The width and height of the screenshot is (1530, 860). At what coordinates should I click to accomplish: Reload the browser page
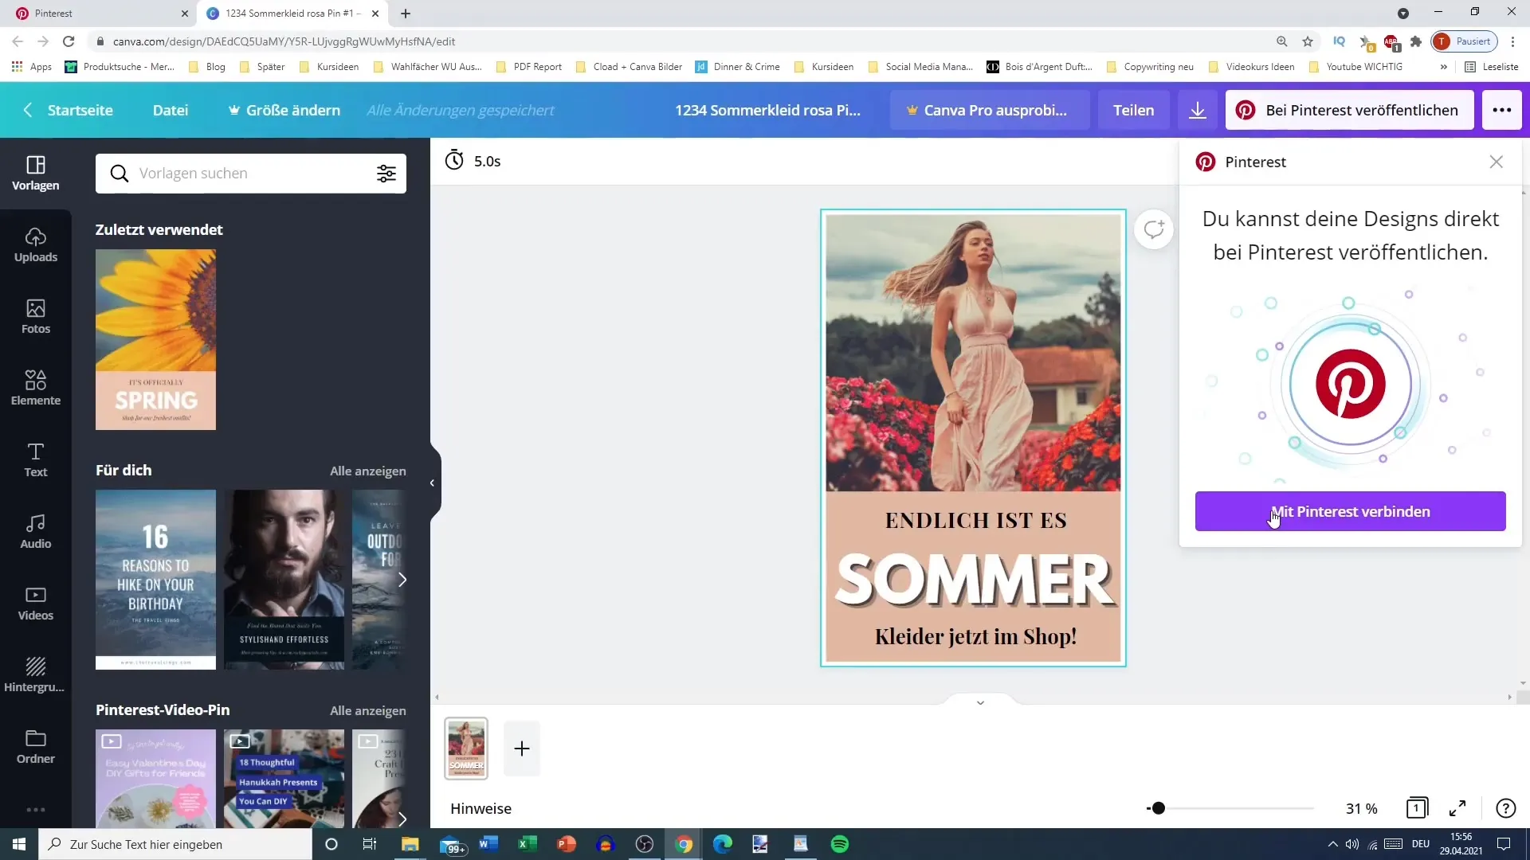point(69,41)
